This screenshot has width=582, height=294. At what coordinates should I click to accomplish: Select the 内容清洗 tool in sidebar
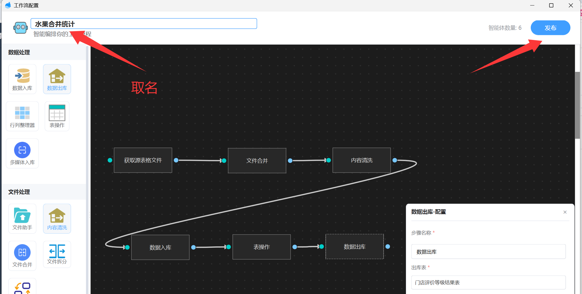57,219
